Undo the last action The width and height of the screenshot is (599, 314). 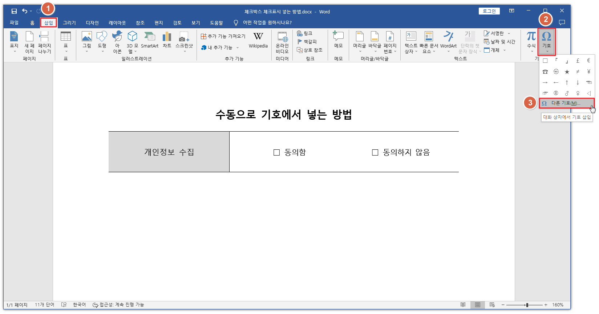click(24, 11)
